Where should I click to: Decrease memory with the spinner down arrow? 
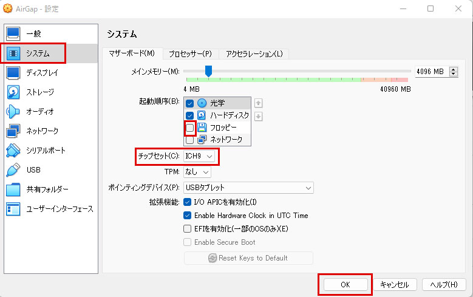pyautogui.click(x=454, y=74)
